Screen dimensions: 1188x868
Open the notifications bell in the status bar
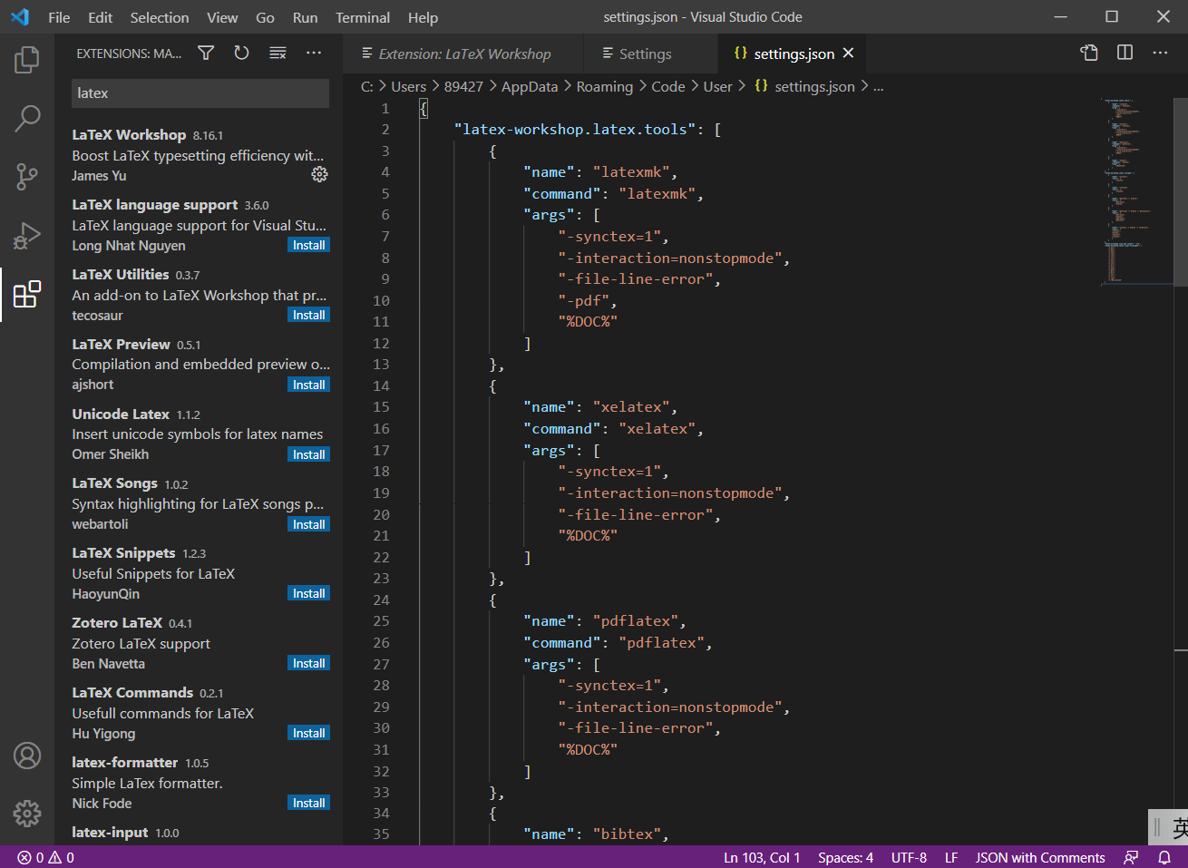[x=1164, y=857]
